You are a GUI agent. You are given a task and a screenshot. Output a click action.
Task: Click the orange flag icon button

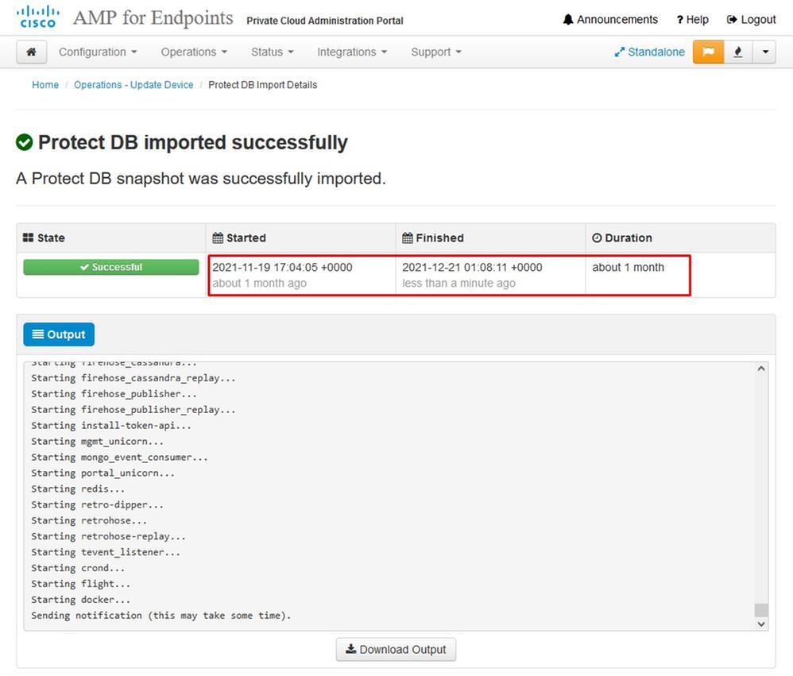pyautogui.click(x=708, y=52)
